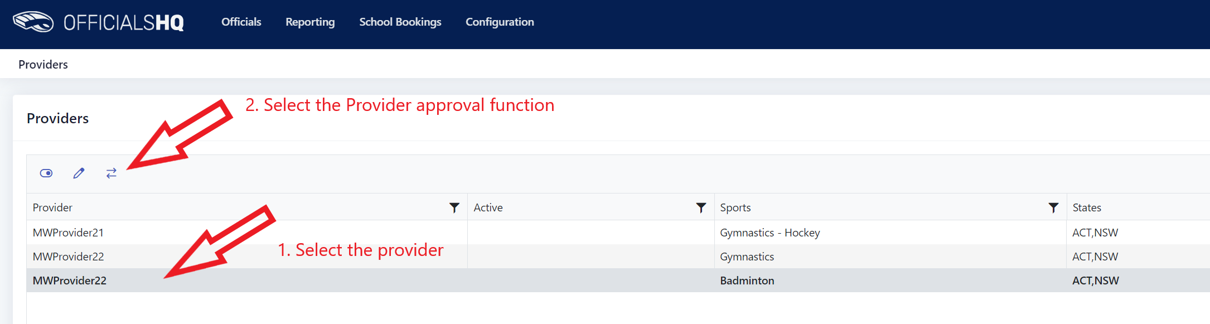
Task: Select the MWProvider21 row
Action: point(618,233)
